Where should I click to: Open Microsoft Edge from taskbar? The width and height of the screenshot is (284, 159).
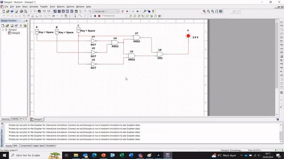94,155
